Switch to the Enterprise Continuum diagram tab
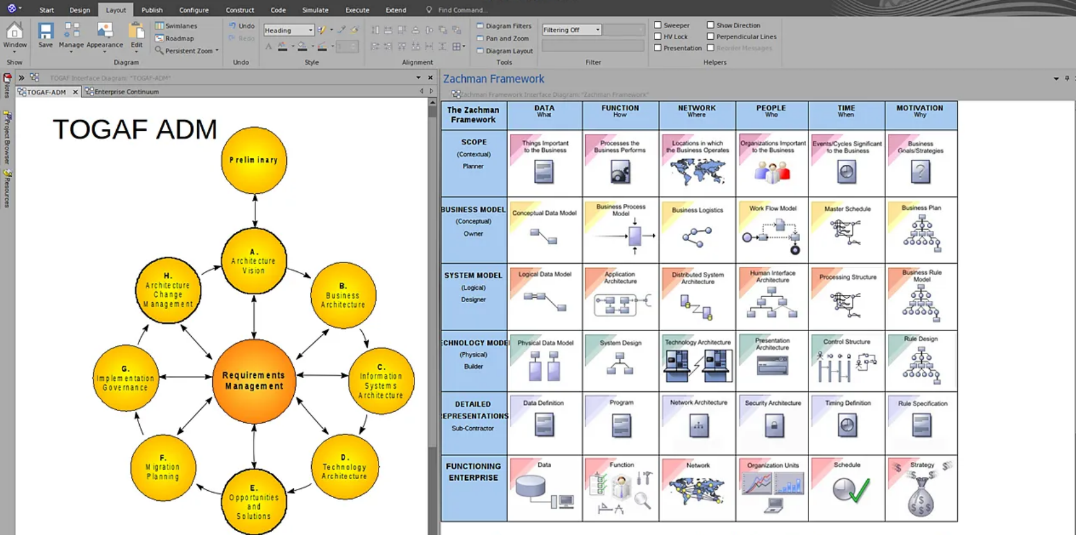The height and width of the screenshot is (535, 1076). (x=122, y=92)
